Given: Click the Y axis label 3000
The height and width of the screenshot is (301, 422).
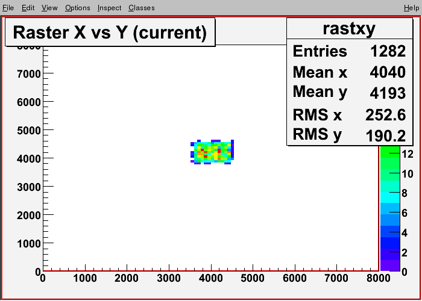Looking at the screenshot, I should [29, 187].
